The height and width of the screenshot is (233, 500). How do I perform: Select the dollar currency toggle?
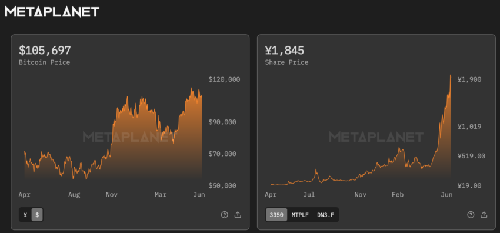[x=37, y=215]
